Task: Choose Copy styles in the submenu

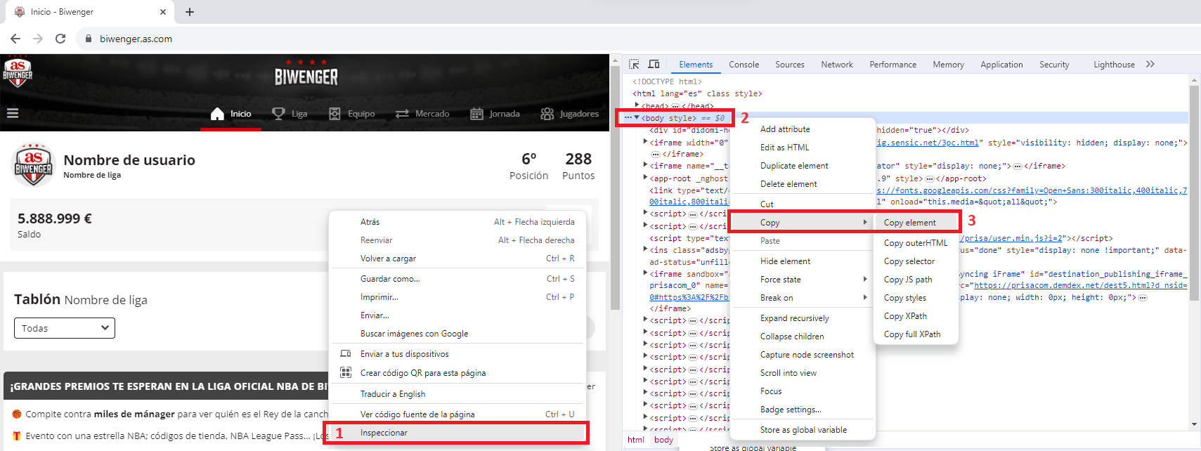Action: [x=916, y=298]
